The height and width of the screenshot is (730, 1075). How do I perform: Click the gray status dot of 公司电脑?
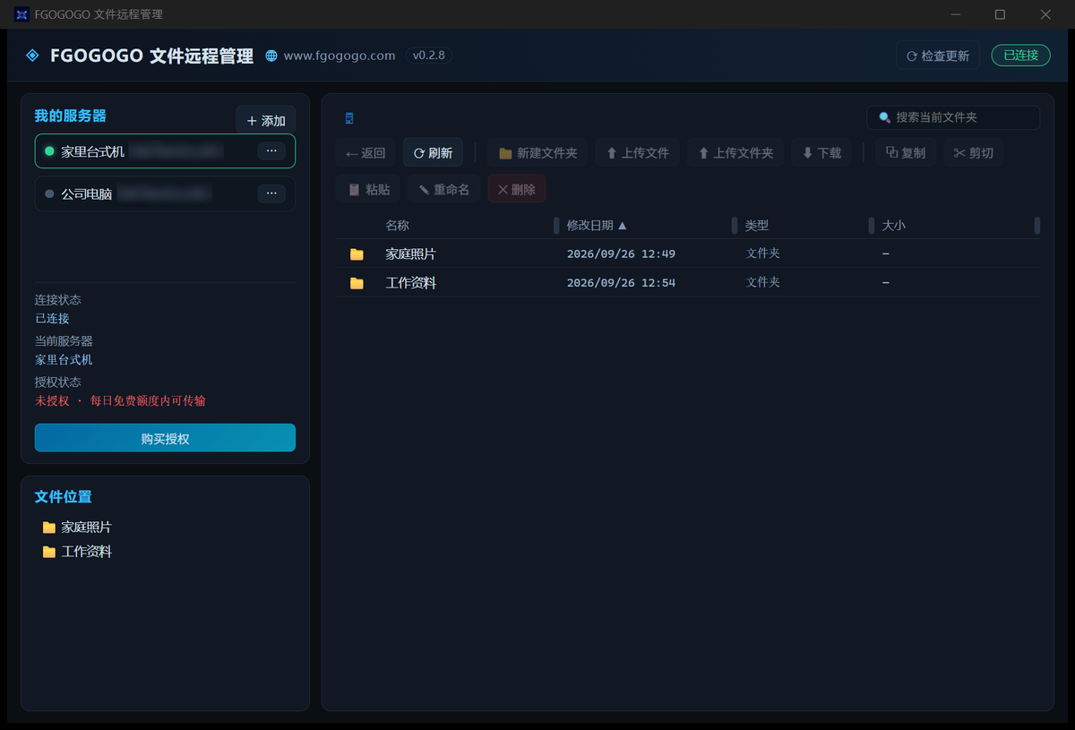coord(49,193)
